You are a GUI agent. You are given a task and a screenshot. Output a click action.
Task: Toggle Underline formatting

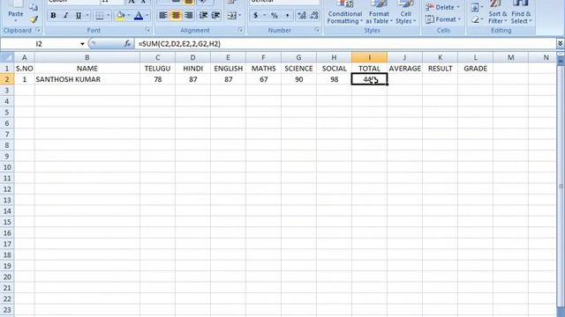click(78, 16)
